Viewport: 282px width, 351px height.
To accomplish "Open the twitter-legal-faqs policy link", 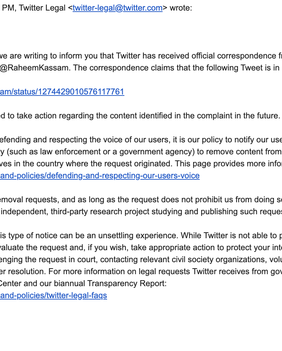I will tap(54, 295).
